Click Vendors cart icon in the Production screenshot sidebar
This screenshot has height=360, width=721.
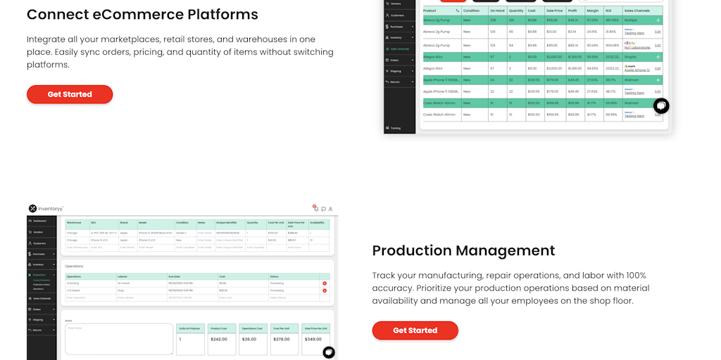click(30, 232)
